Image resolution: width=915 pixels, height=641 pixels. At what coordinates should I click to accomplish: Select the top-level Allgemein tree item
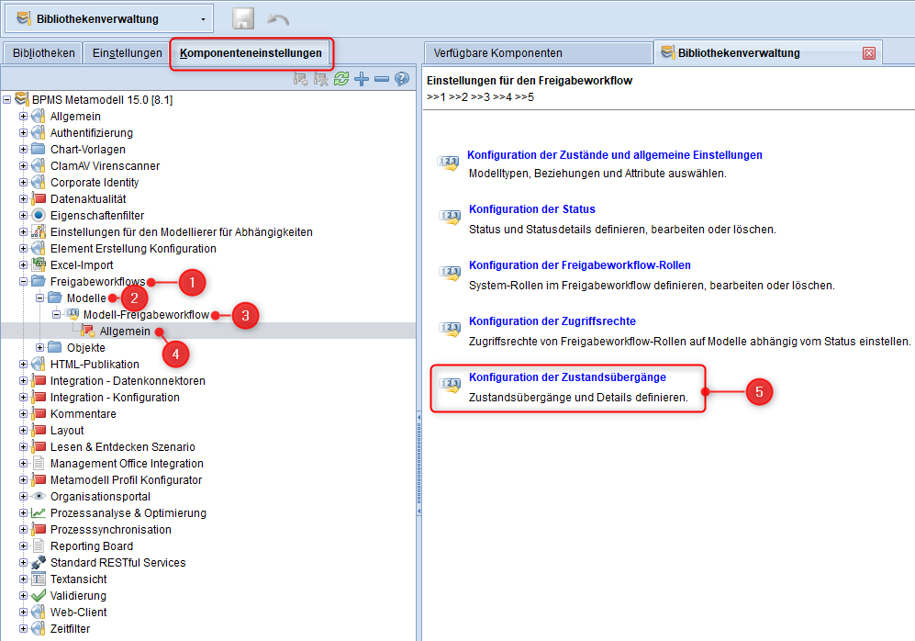[75, 117]
